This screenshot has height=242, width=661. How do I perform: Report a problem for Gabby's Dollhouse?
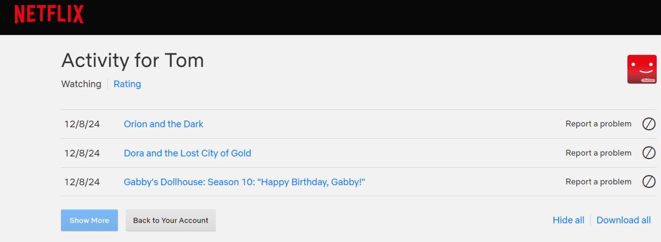598,182
